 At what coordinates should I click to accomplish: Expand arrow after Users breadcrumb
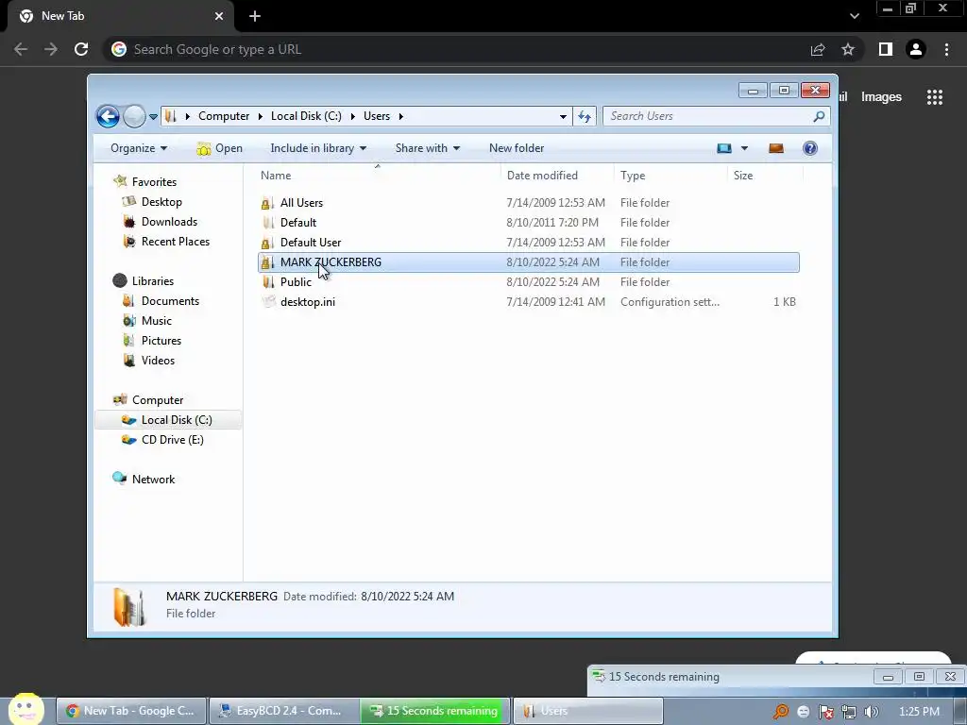point(400,116)
